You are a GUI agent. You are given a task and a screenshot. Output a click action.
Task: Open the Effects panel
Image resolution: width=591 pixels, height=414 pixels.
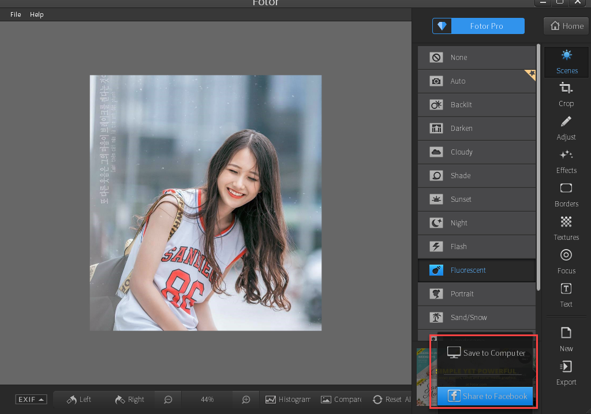click(566, 161)
